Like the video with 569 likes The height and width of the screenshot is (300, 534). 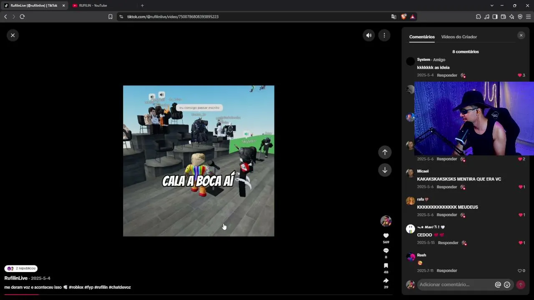(386, 235)
